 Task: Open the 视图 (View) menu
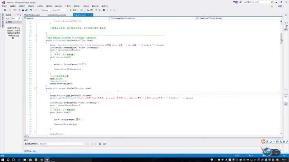click(x=22, y=6)
